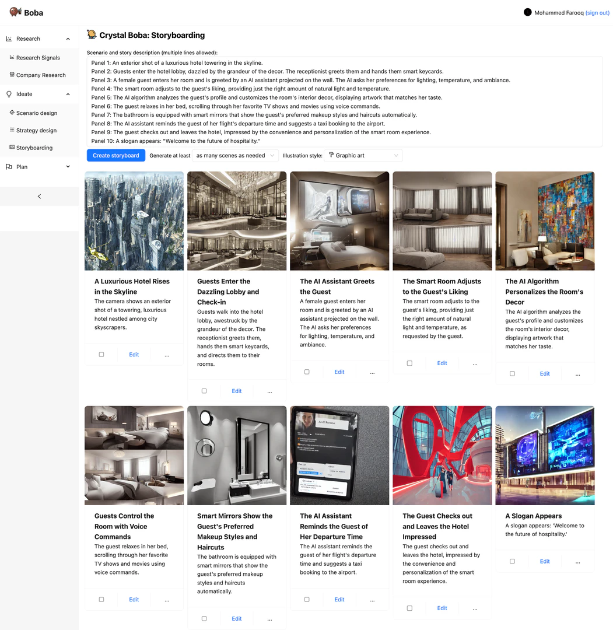Edit the 'The AI Assistant Greets the Guest' scene

point(339,372)
